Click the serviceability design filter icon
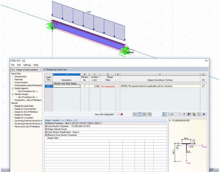 click(144, 114)
